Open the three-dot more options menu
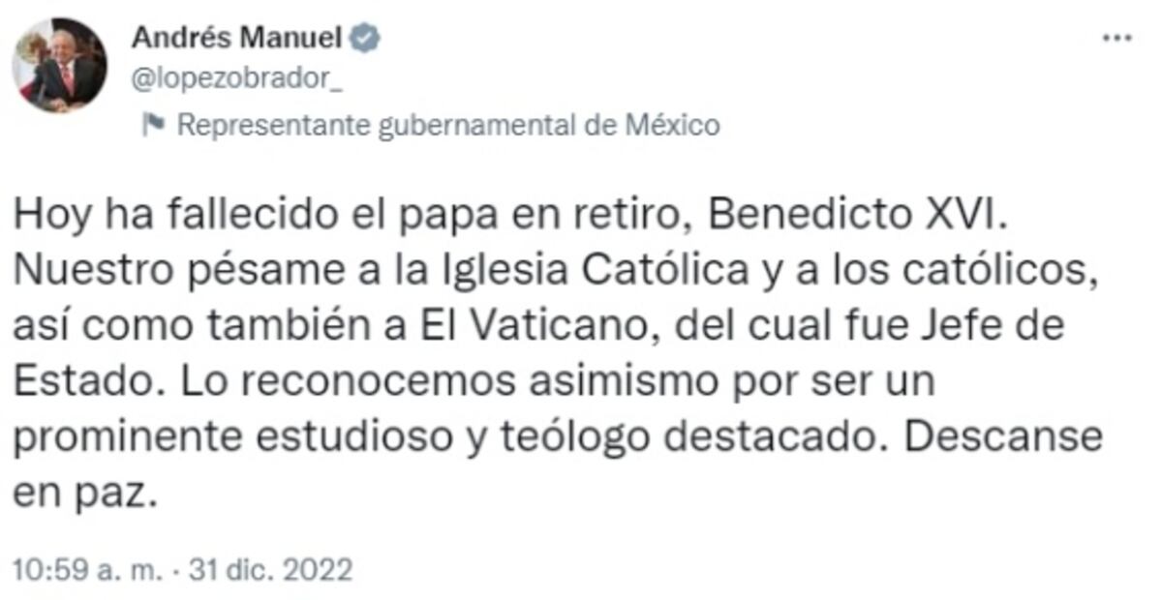The width and height of the screenshot is (1162, 600). pyautogui.click(x=1117, y=37)
